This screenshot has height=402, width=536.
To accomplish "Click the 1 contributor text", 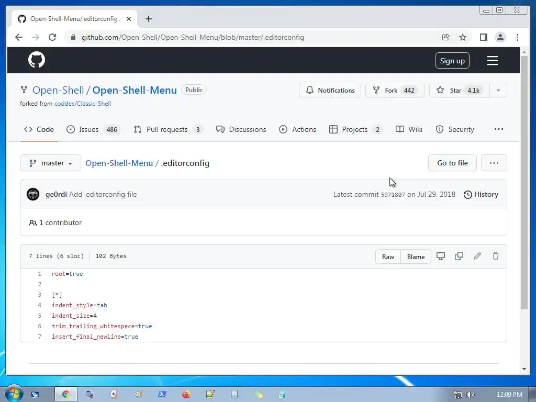I will 55,222.
